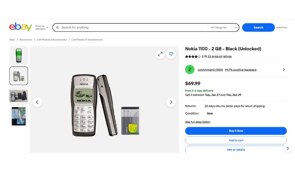Show the next product image
295x172 pixels.
pos(171,102)
